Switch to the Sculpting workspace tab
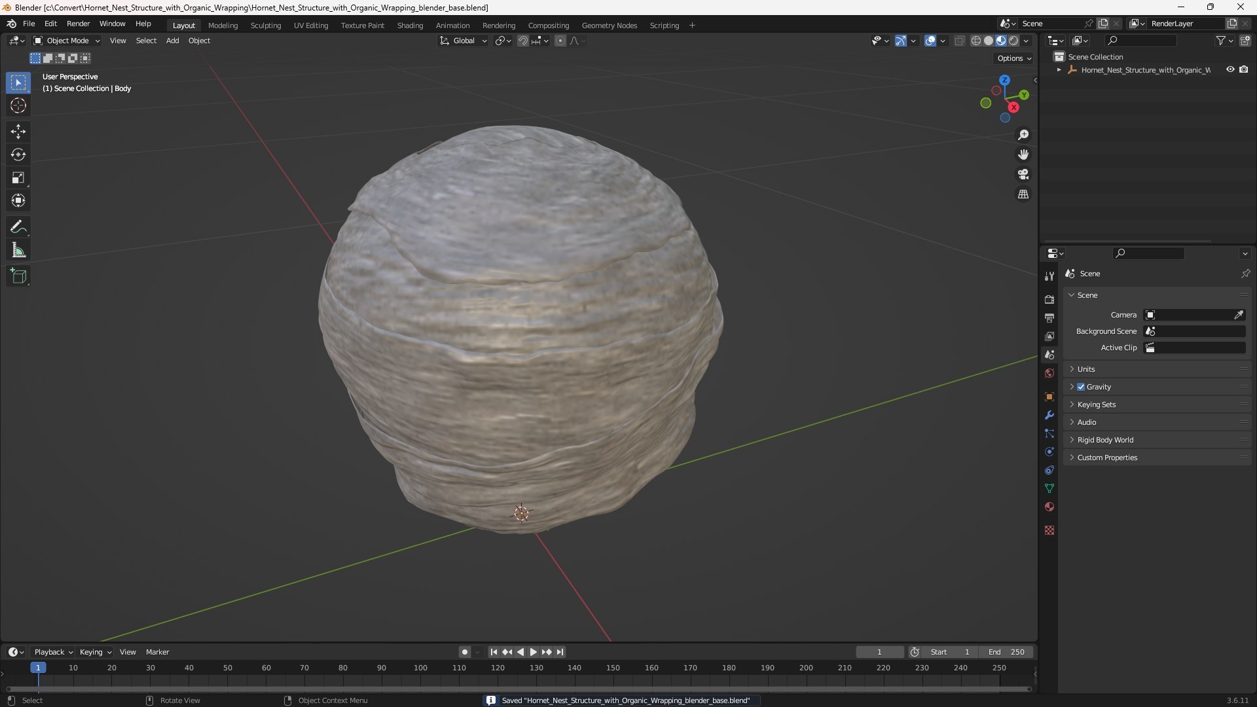This screenshot has height=707, width=1257. tap(266, 26)
